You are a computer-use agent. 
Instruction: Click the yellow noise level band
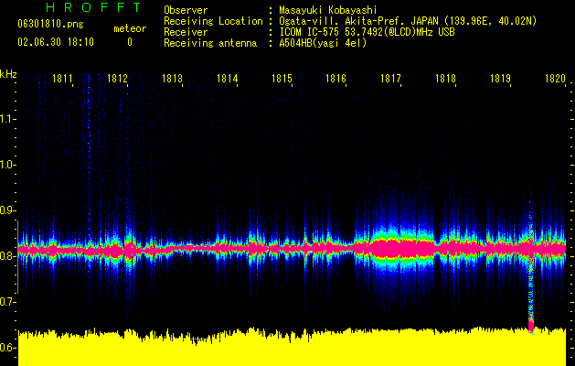pos(293,350)
